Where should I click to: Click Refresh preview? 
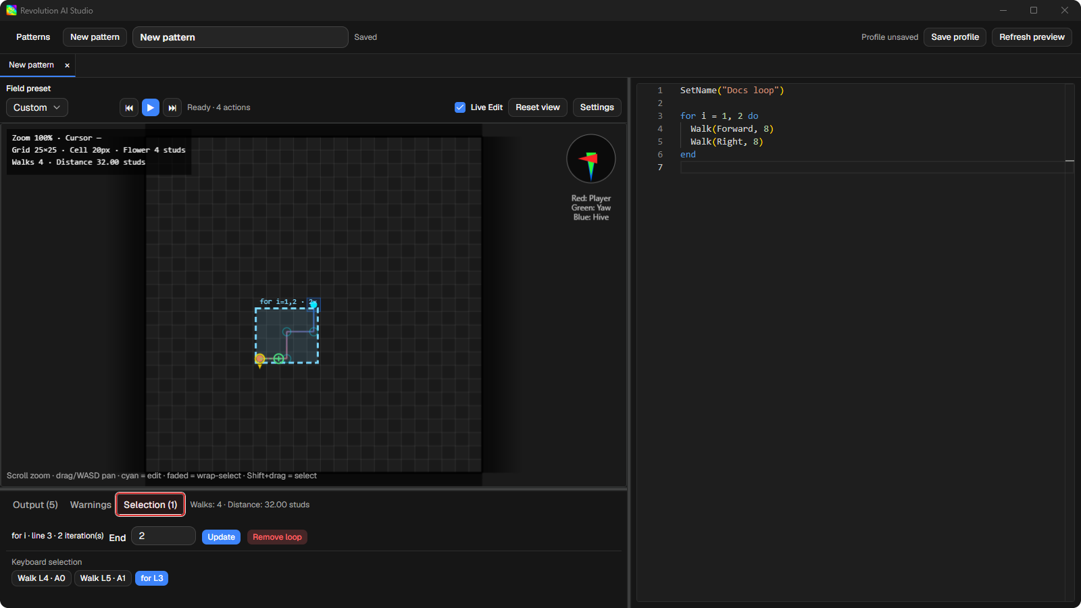click(1032, 37)
